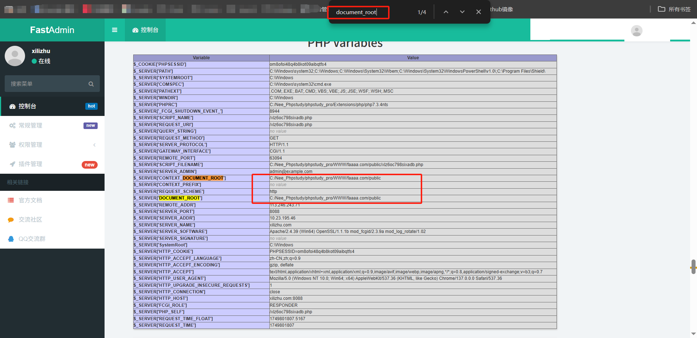Click the 8088 server port value
This screenshot has width=697, height=338.
pyautogui.click(x=275, y=212)
